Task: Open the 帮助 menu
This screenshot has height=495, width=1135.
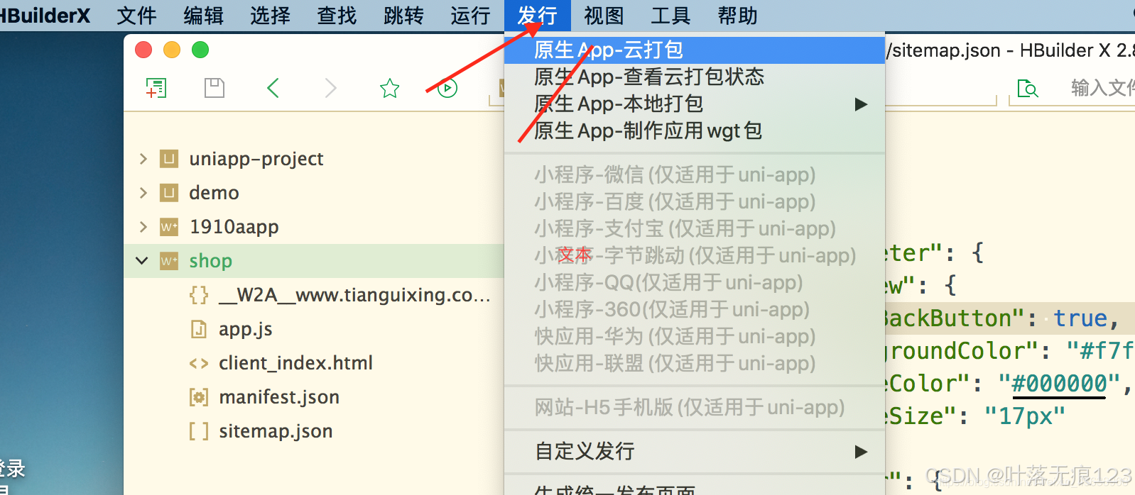Action: coord(737,15)
